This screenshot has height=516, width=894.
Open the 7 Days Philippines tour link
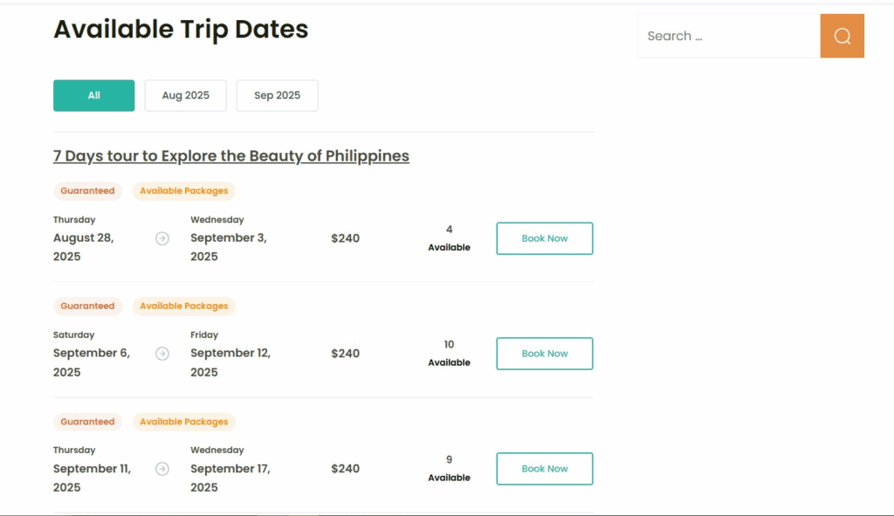[x=231, y=156]
